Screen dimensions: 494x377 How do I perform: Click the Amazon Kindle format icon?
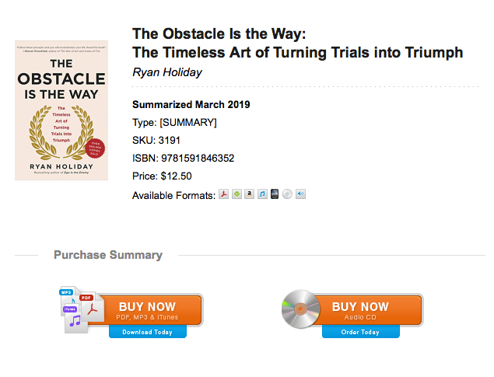tap(249, 194)
